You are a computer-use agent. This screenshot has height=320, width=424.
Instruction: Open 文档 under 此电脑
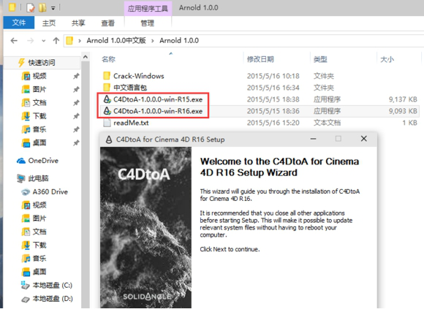(39, 232)
